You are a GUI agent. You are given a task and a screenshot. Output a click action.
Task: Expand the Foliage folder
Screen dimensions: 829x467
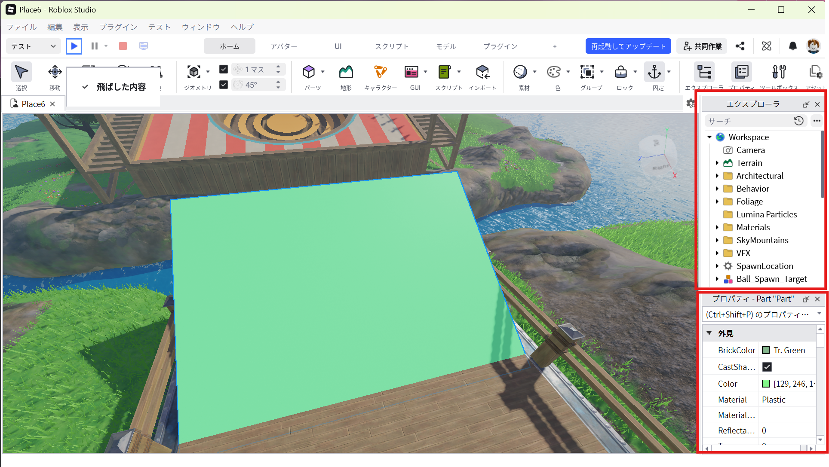coord(717,201)
